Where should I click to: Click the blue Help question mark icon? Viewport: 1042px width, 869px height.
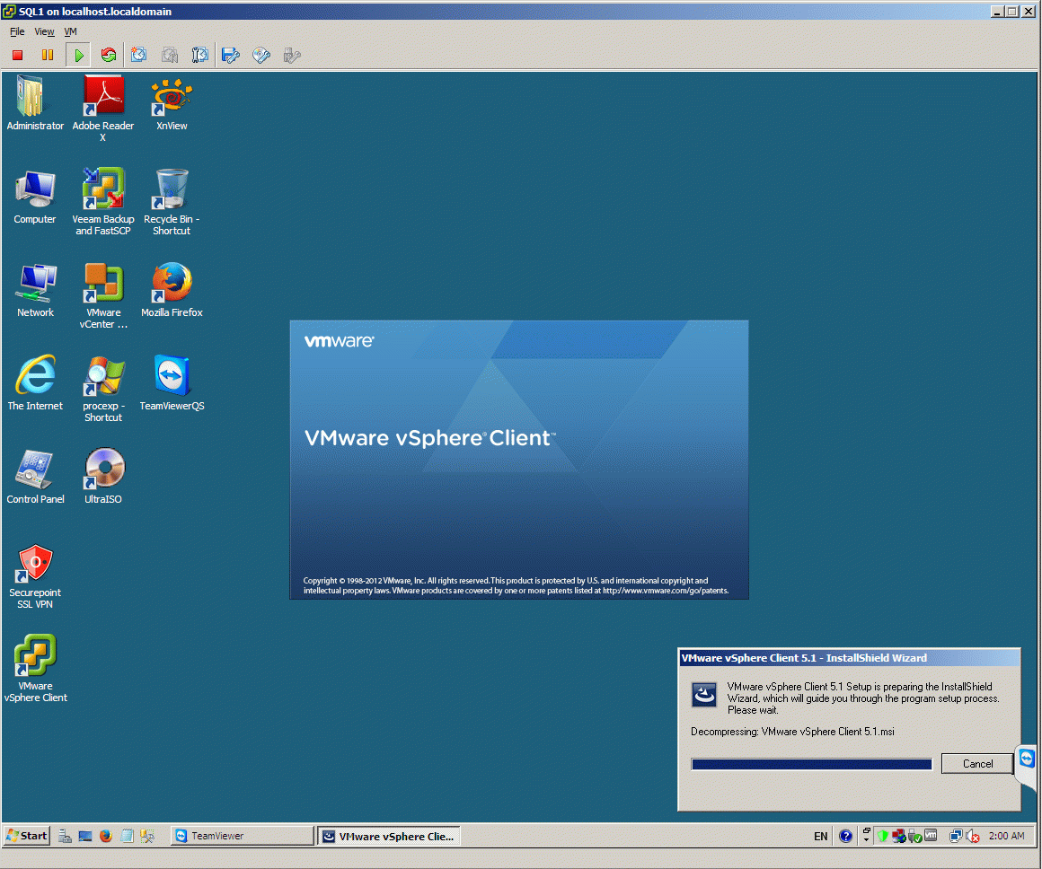[845, 836]
